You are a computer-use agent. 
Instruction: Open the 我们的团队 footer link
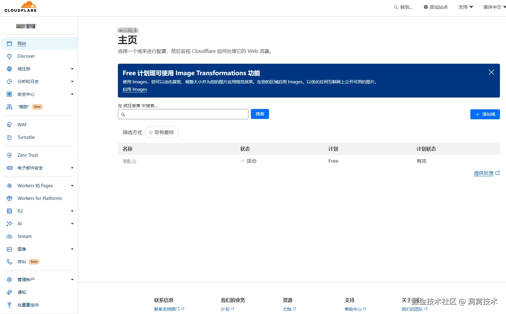pyautogui.click(x=415, y=309)
